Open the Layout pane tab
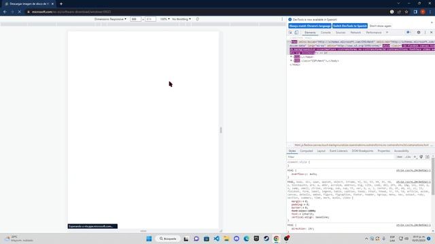This screenshot has height=244, width=435. pyautogui.click(x=321, y=150)
